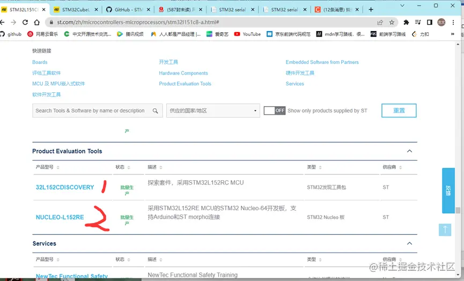Open the tab search chevron in title bar

(402, 5)
